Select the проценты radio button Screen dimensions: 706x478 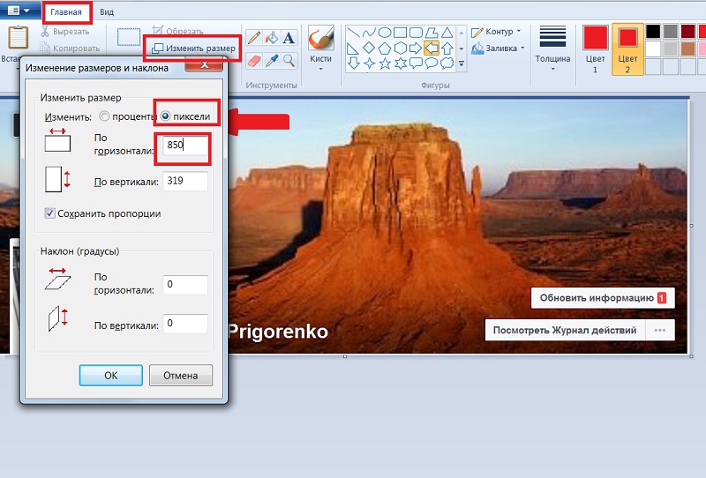tap(104, 116)
